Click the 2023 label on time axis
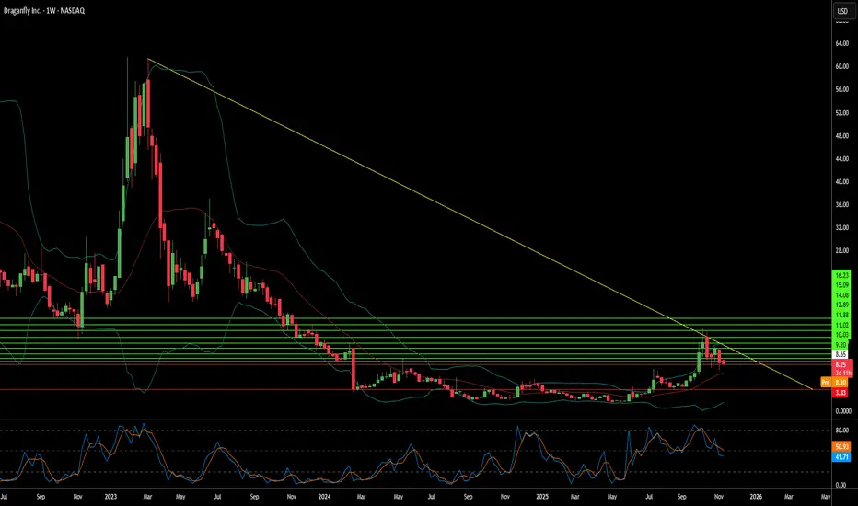The width and height of the screenshot is (858, 506). [x=110, y=497]
